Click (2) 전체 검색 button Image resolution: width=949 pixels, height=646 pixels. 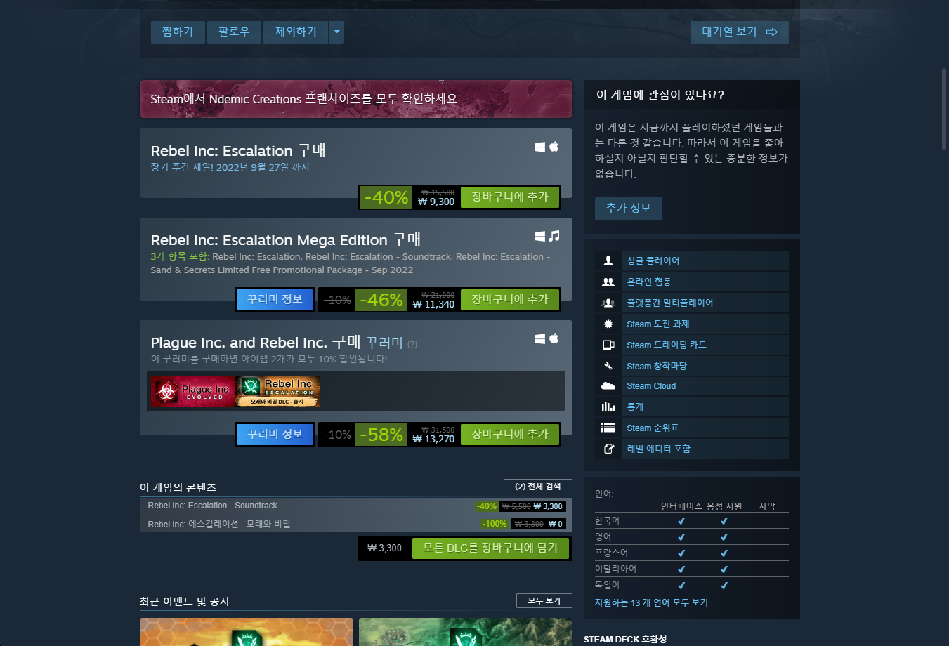pos(538,487)
